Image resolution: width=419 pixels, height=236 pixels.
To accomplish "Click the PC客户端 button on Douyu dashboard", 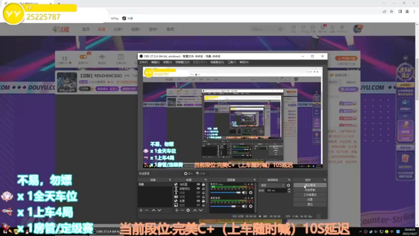I will (346, 58).
